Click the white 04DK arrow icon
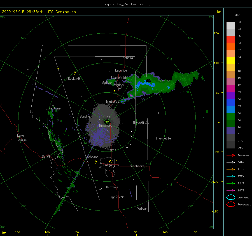 (x=231, y=162)
